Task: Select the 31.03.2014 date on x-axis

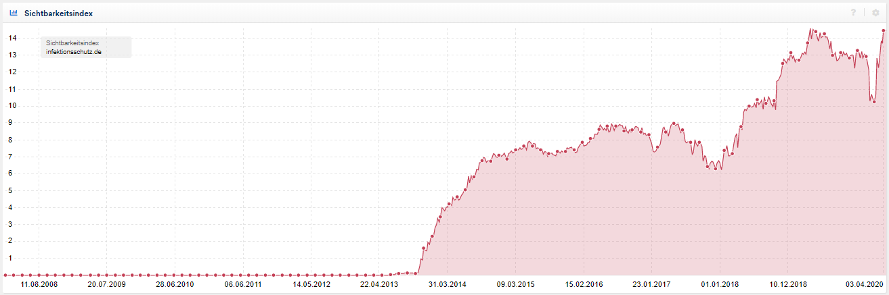Action: coord(447,285)
